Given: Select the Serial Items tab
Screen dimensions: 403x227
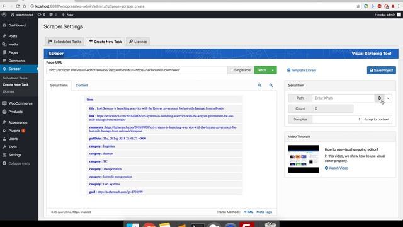Looking at the screenshot, I should pos(59,86).
